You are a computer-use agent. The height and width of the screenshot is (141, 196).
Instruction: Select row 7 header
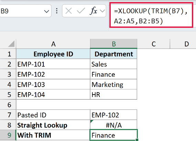click(x=8, y=115)
